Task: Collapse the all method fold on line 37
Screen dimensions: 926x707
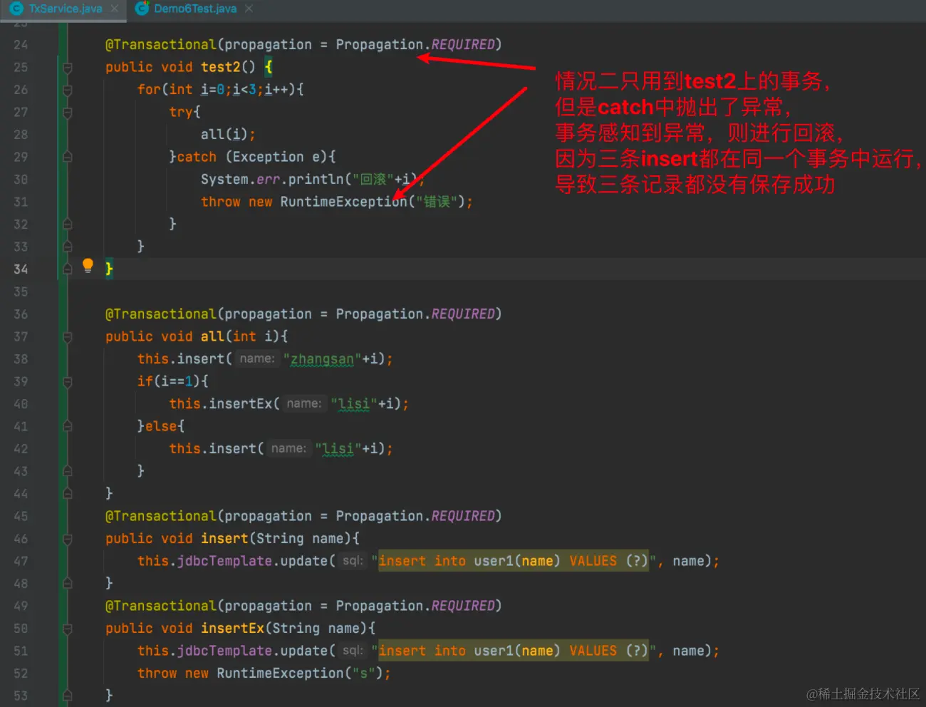Action: [x=68, y=337]
